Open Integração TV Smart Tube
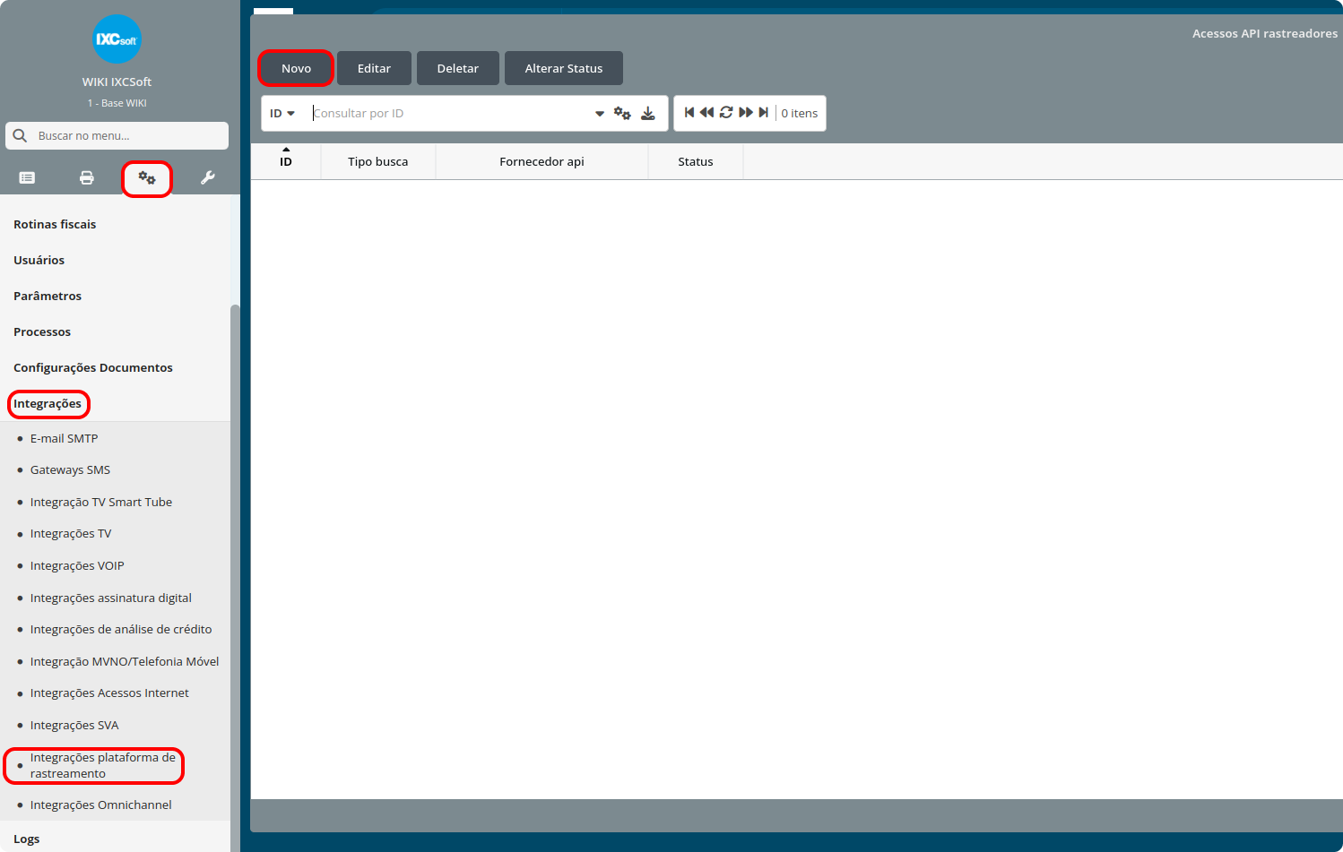The image size is (1343, 852). pos(101,503)
